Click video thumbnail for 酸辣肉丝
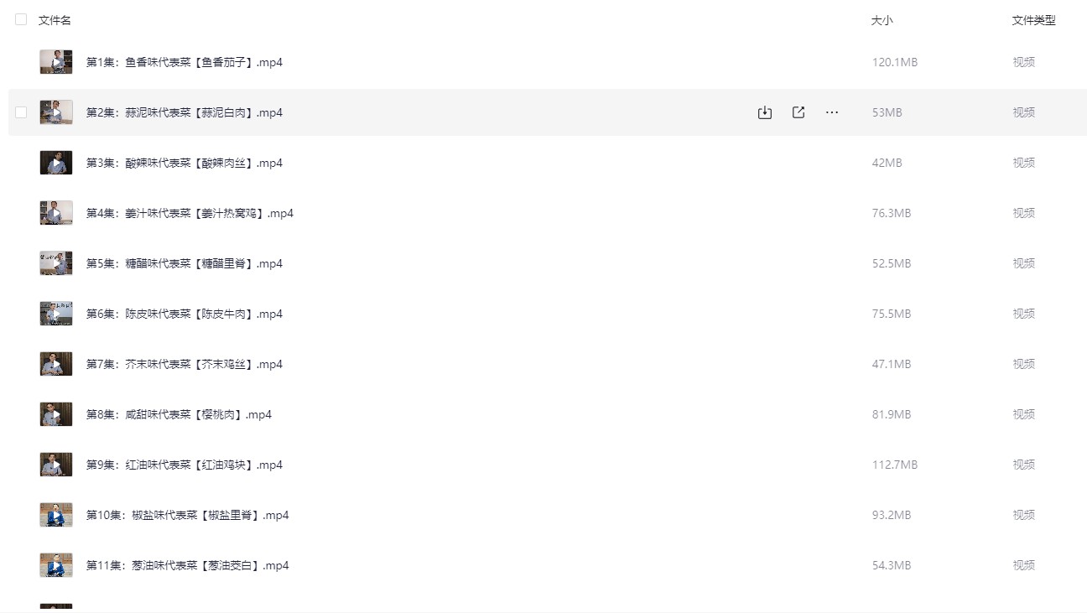The height and width of the screenshot is (613, 1087). point(56,163)
